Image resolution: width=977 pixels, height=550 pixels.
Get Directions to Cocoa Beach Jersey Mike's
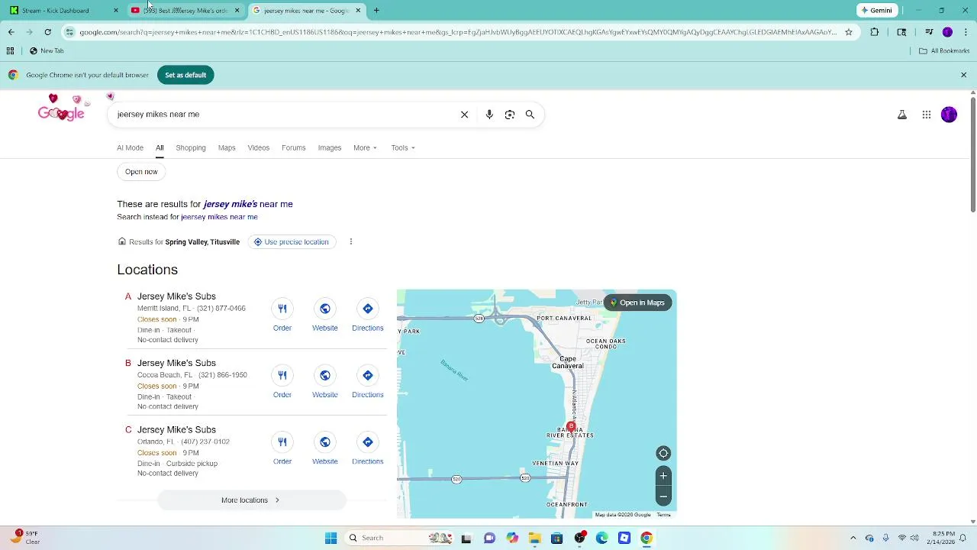(368, 375)
